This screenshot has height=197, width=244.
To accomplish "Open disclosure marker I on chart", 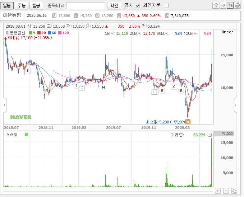I will click(x=82, y=88).
